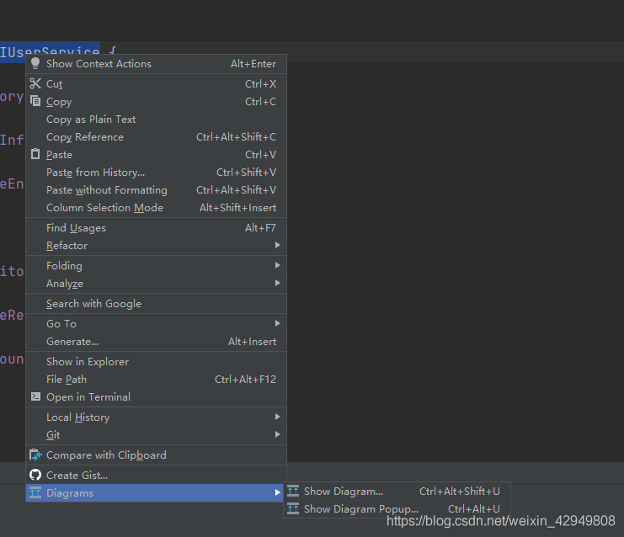Choose Paste without Formatting
The width and height of the screenshot is (624, 537).
[156, 189]
